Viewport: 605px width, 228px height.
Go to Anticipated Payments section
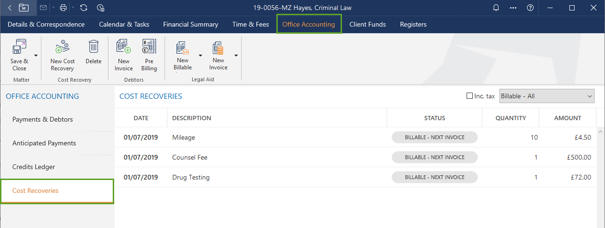tap(44, 143)
